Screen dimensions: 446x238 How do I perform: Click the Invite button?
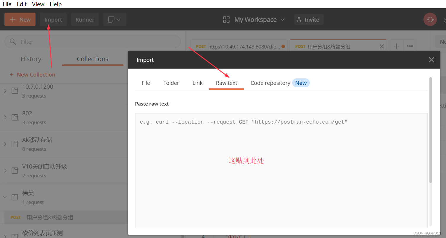(x=309, y=20)
